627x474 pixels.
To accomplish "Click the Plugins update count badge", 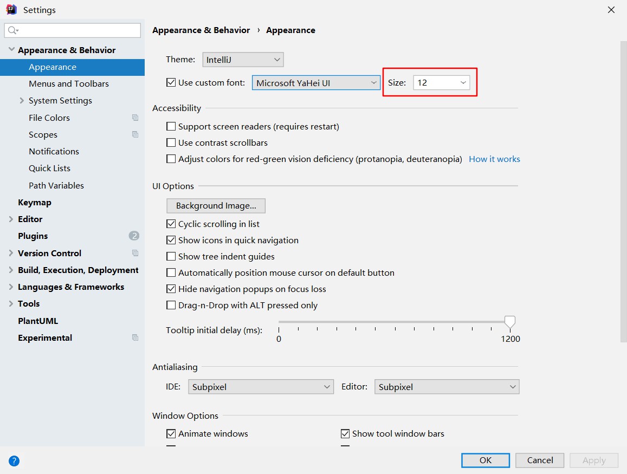I will coord(134,236).
